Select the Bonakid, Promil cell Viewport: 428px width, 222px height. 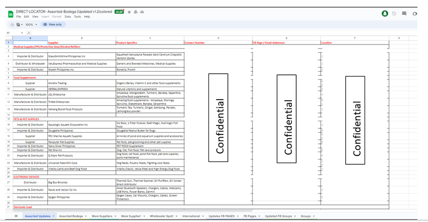(x=150, y=69)
